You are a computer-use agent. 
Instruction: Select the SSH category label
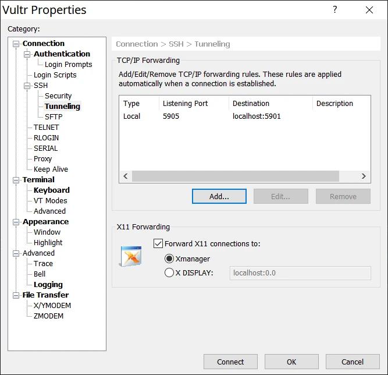coord(41,86)
